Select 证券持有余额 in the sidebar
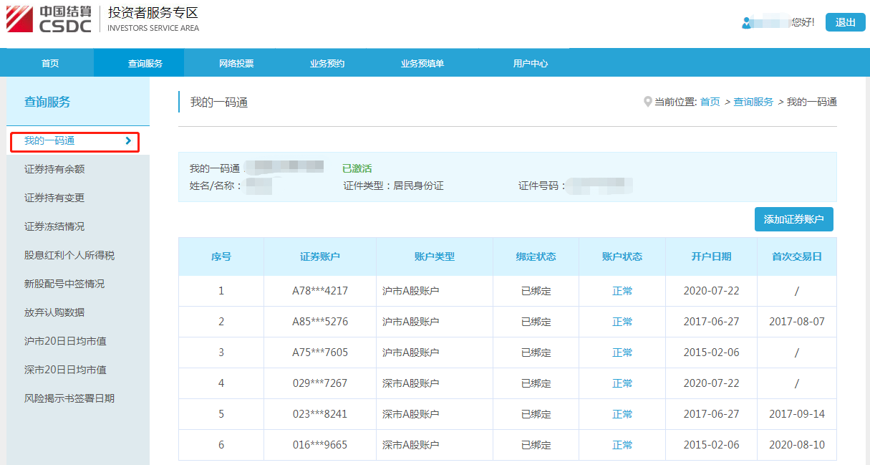The height and width of the screenshot is (465, 870). pyautogui.click(x=54, y=169)
